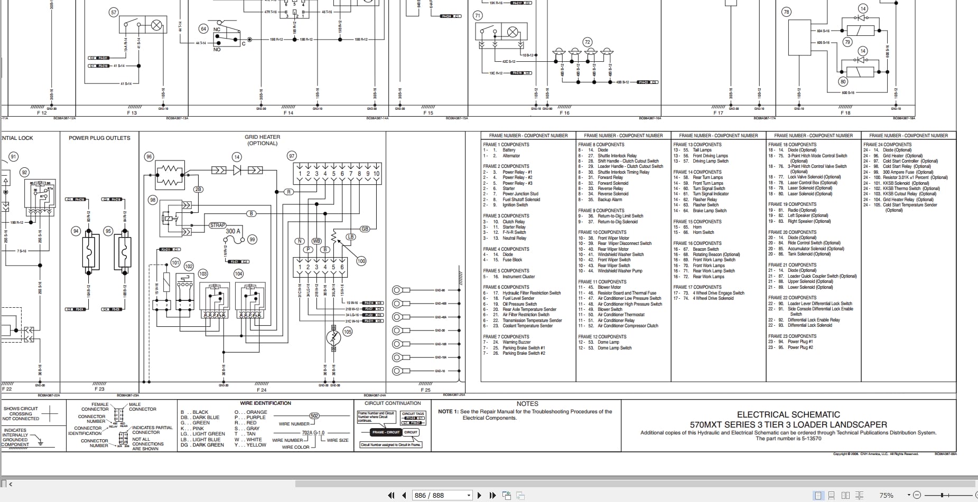Return to the previous view
The height and width of the screenshot is (502, 978).
506,495
